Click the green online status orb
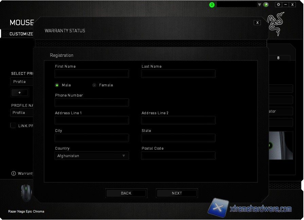This screenshot has width=304, height=220. click(x=266, y=5)
